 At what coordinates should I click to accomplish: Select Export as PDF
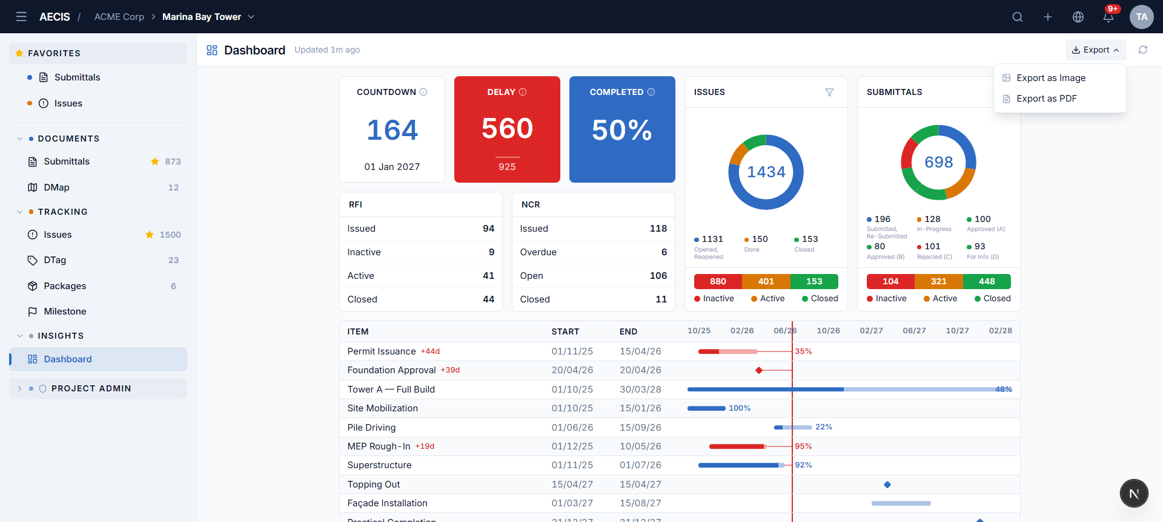[1060, 99]
